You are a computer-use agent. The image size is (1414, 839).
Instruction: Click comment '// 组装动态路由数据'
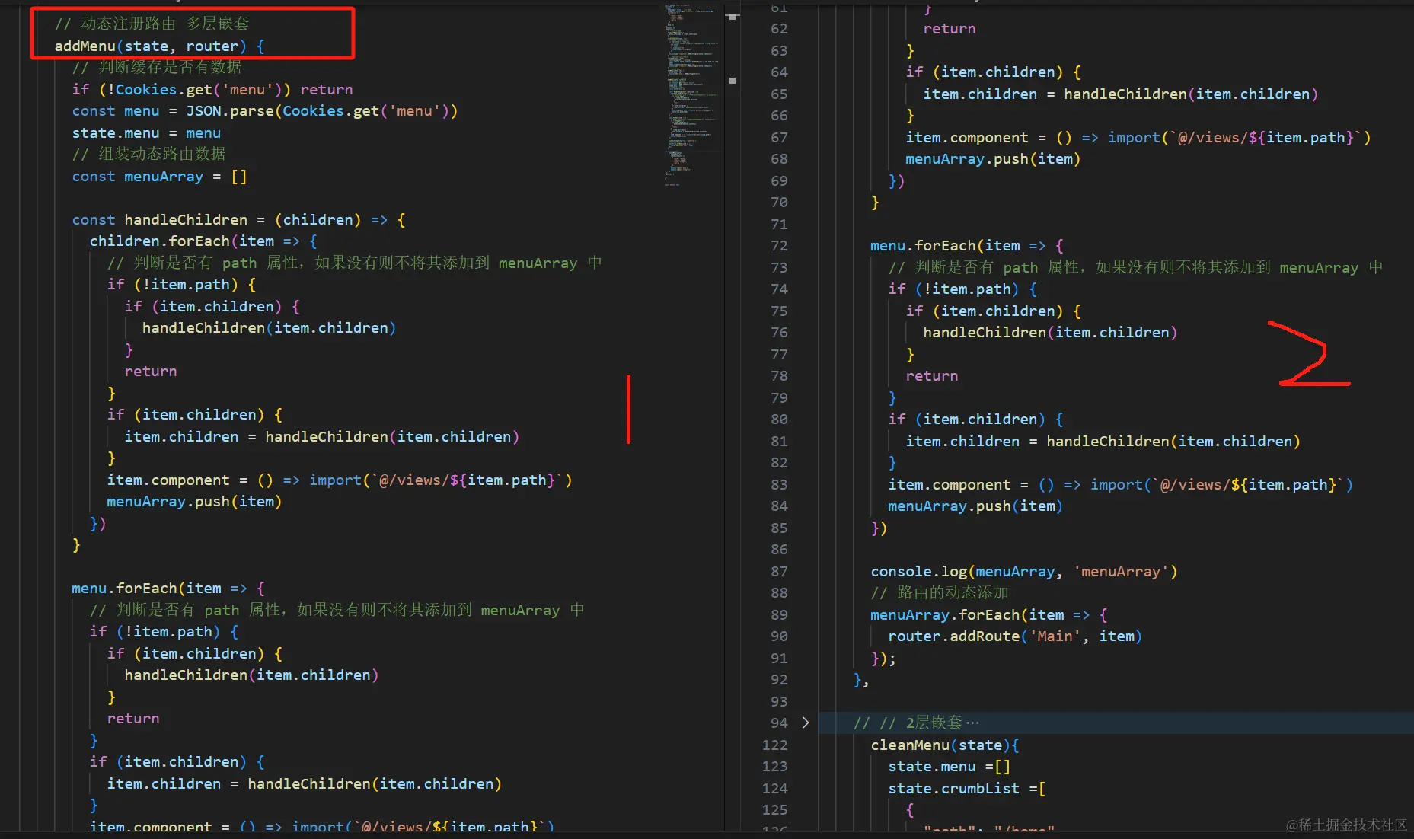click(x=148, y=154)
